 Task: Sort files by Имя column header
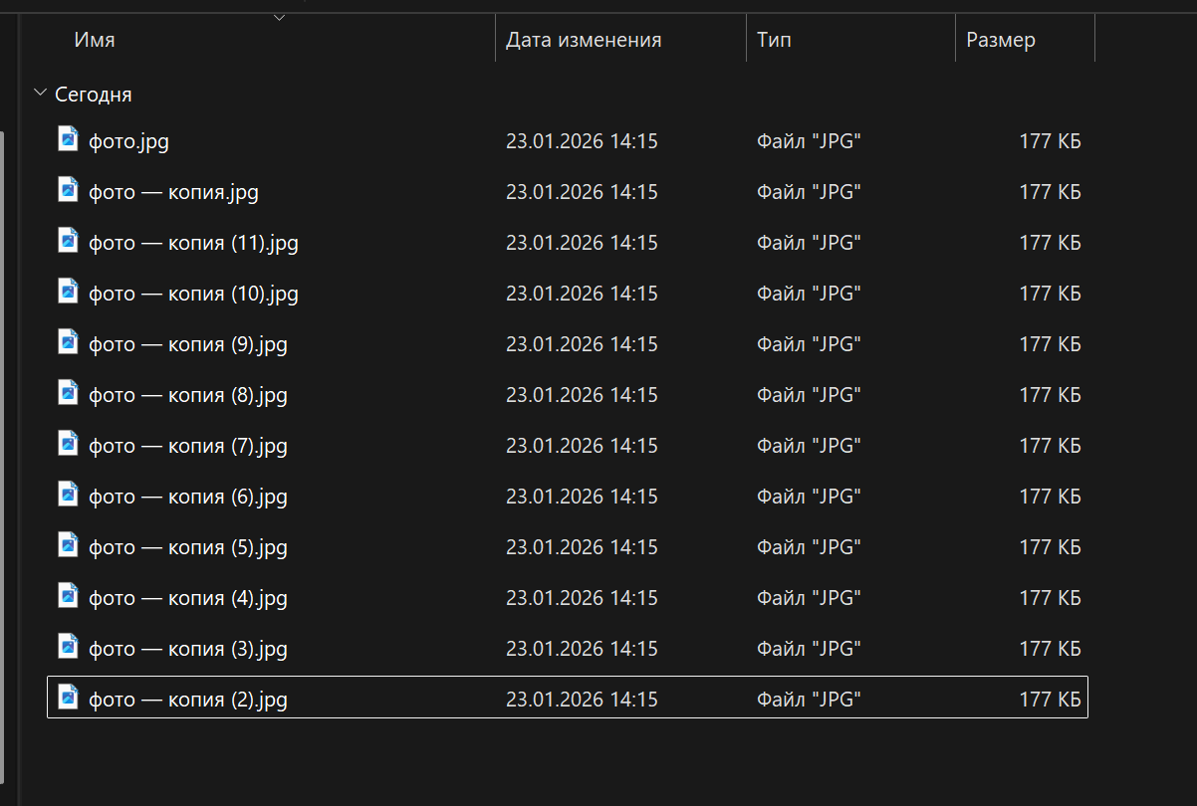tap(95, 40)
